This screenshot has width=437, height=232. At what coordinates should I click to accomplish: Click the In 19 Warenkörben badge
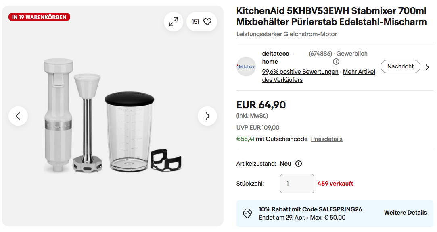pos(40,17)
